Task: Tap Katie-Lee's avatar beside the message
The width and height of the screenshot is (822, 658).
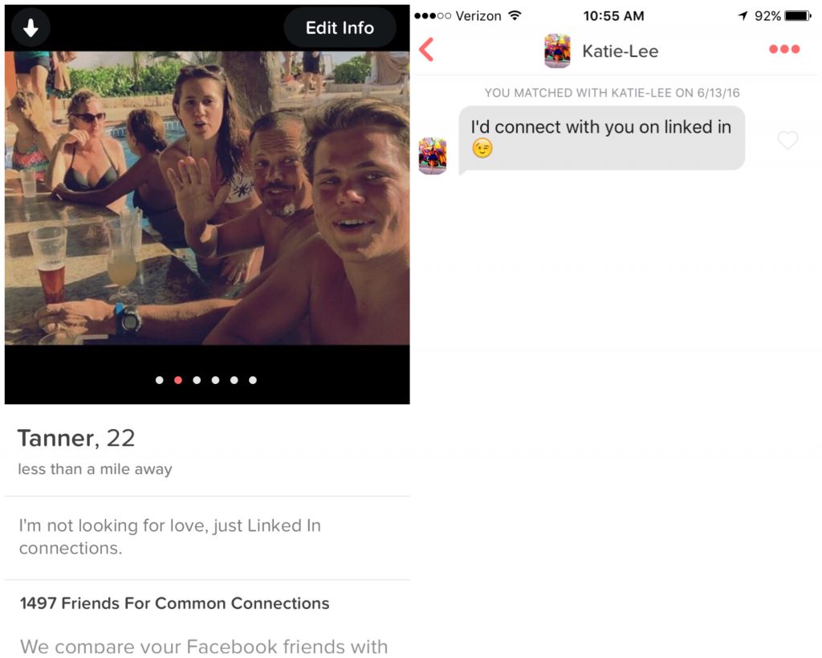Action: pyautogui.click(x=433, y=156)
